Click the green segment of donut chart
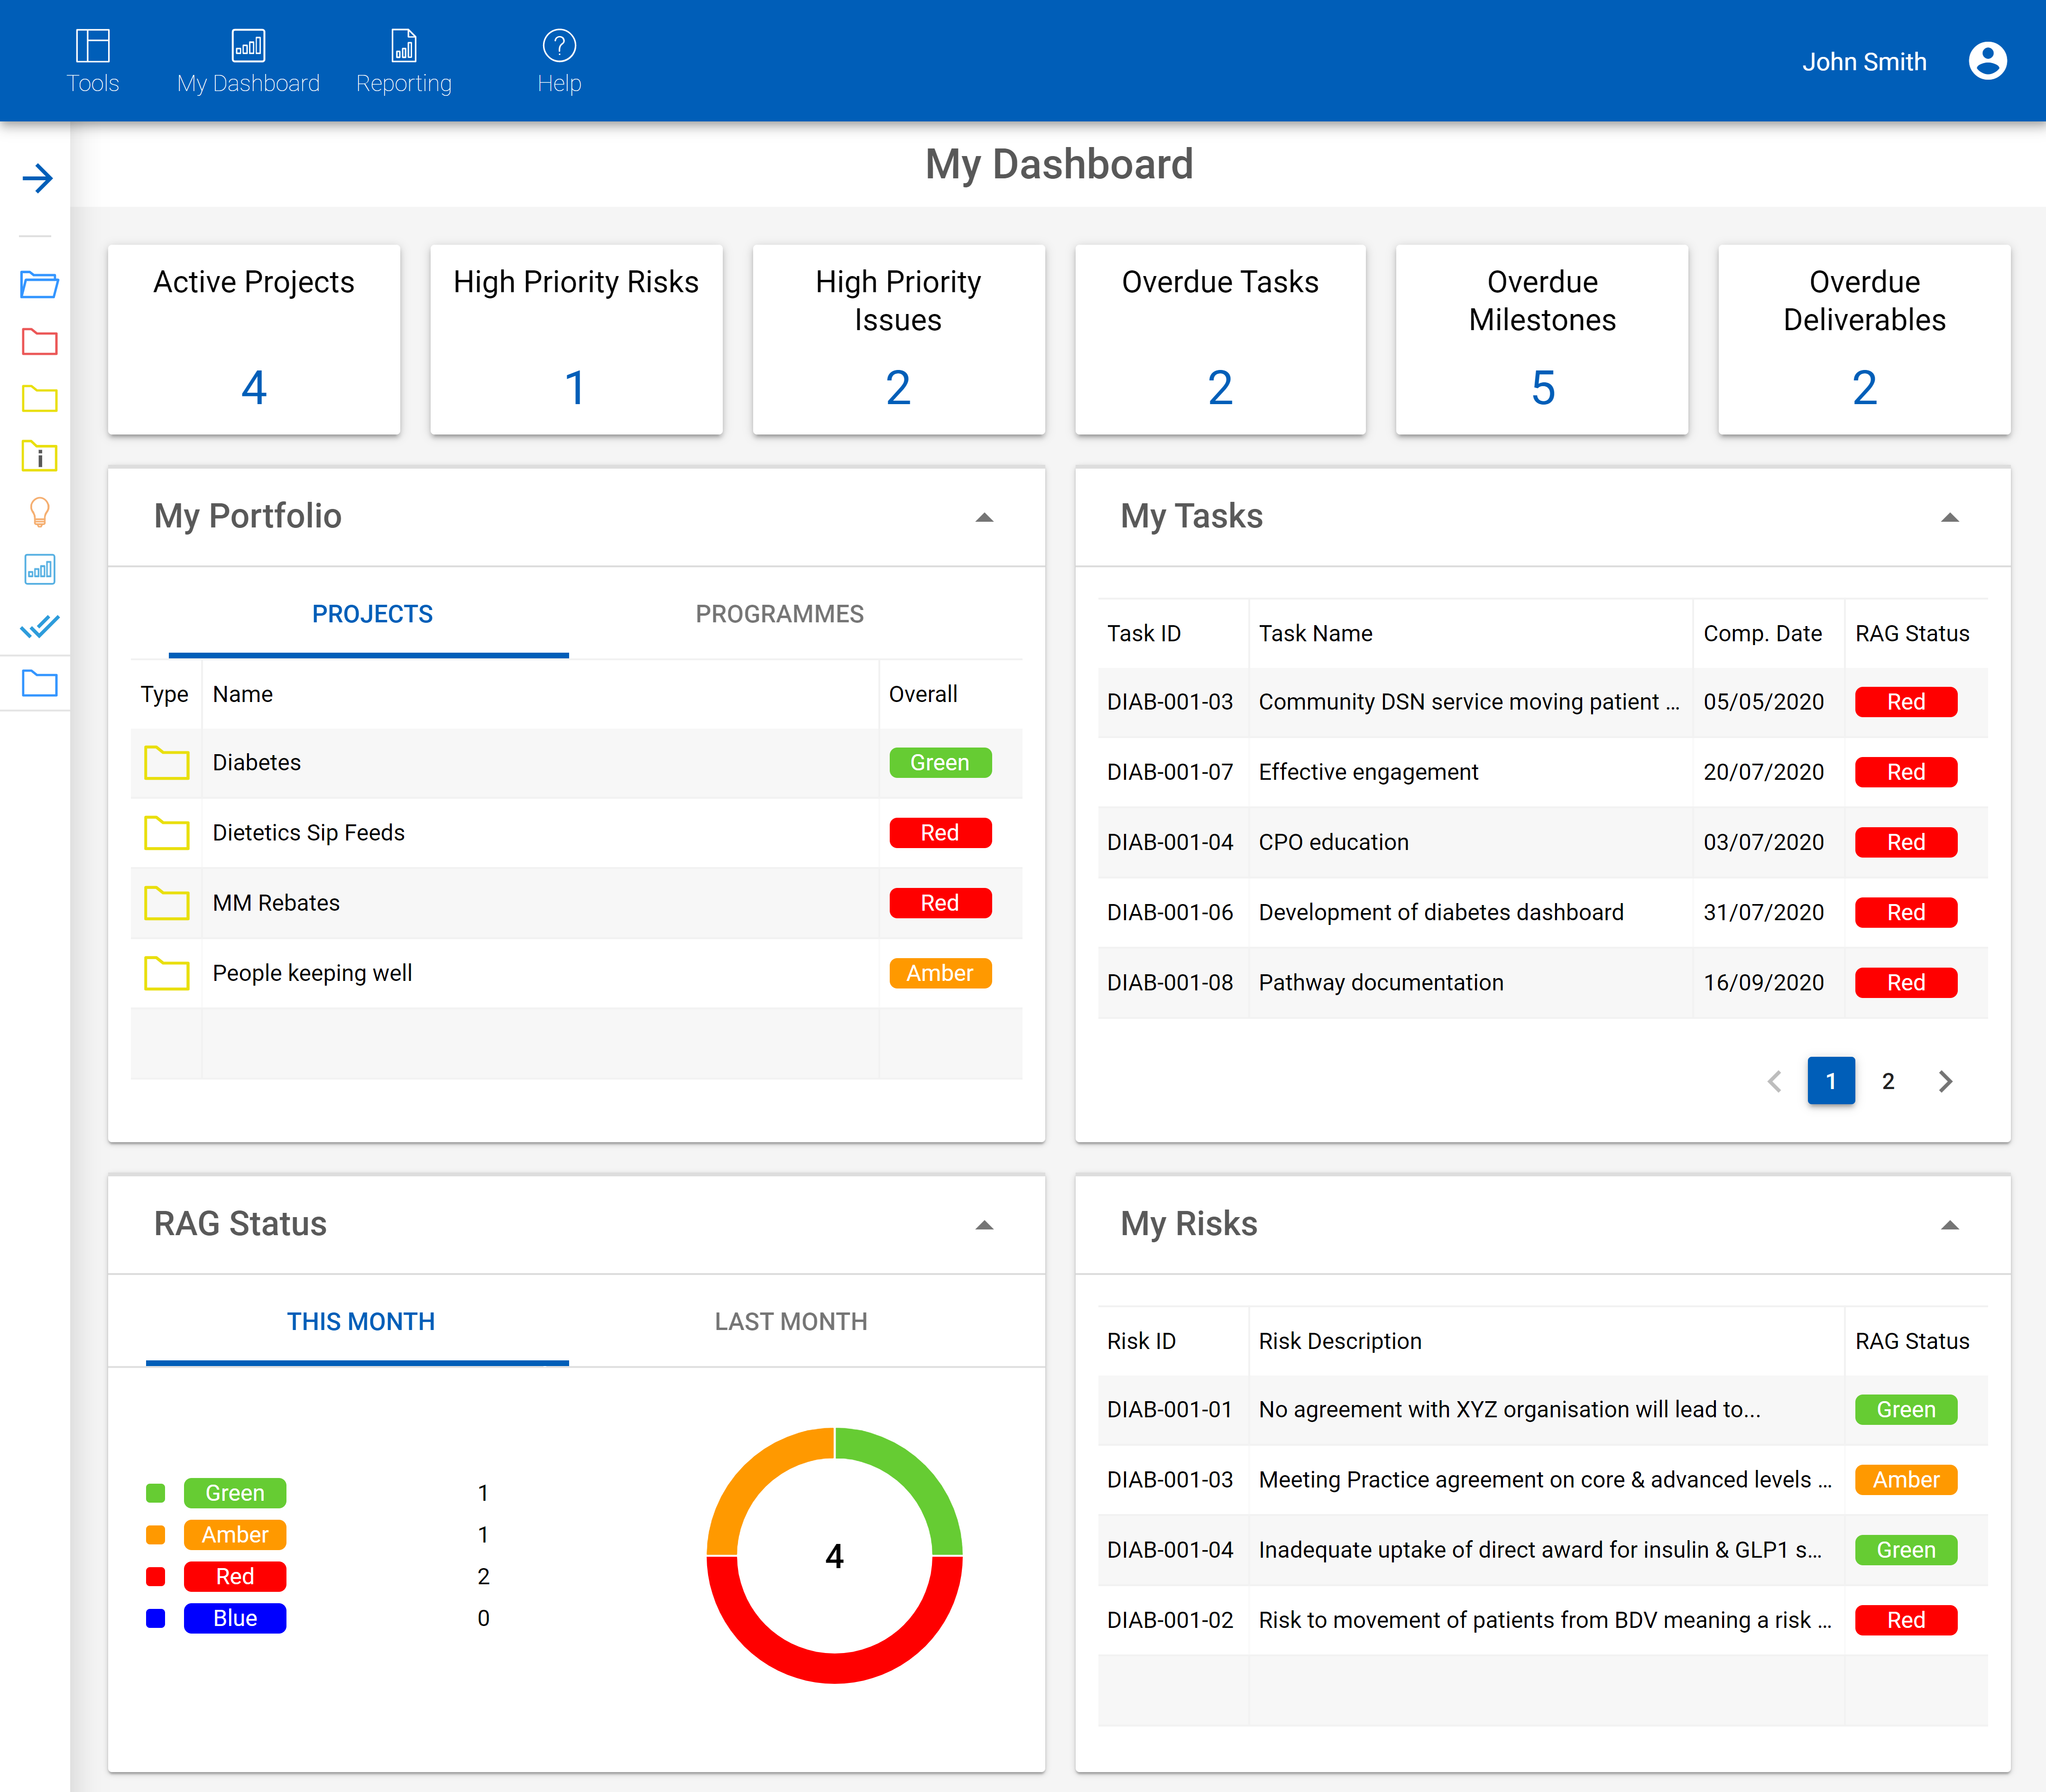2046x1792 pixels. click(x=914, y=1476)
